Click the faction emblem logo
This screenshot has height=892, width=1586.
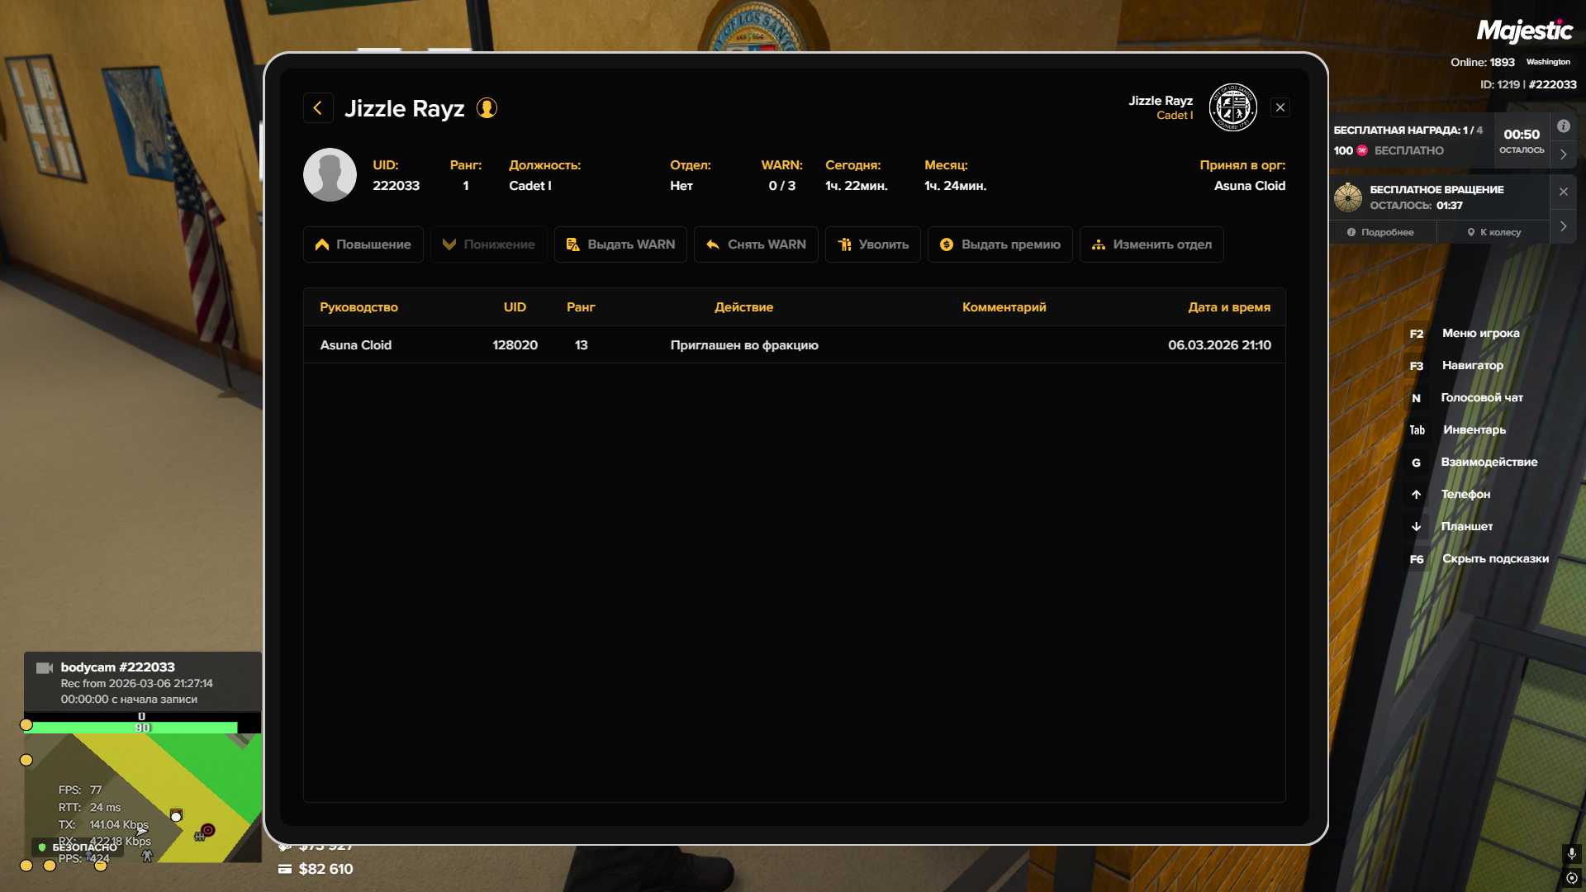(1232, 107)
